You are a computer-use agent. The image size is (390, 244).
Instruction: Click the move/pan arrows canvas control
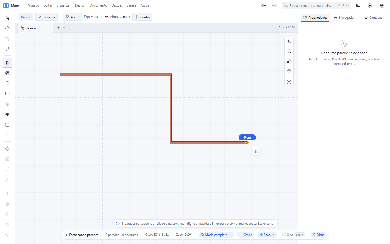click(x=289, y=71)
